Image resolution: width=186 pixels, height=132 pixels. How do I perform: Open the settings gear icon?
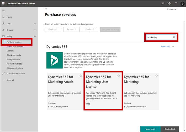click(x=169, y=3)
